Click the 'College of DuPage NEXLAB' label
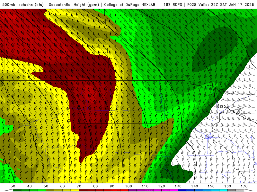This screenshot has height=192, width=257. tap(130, 4)
